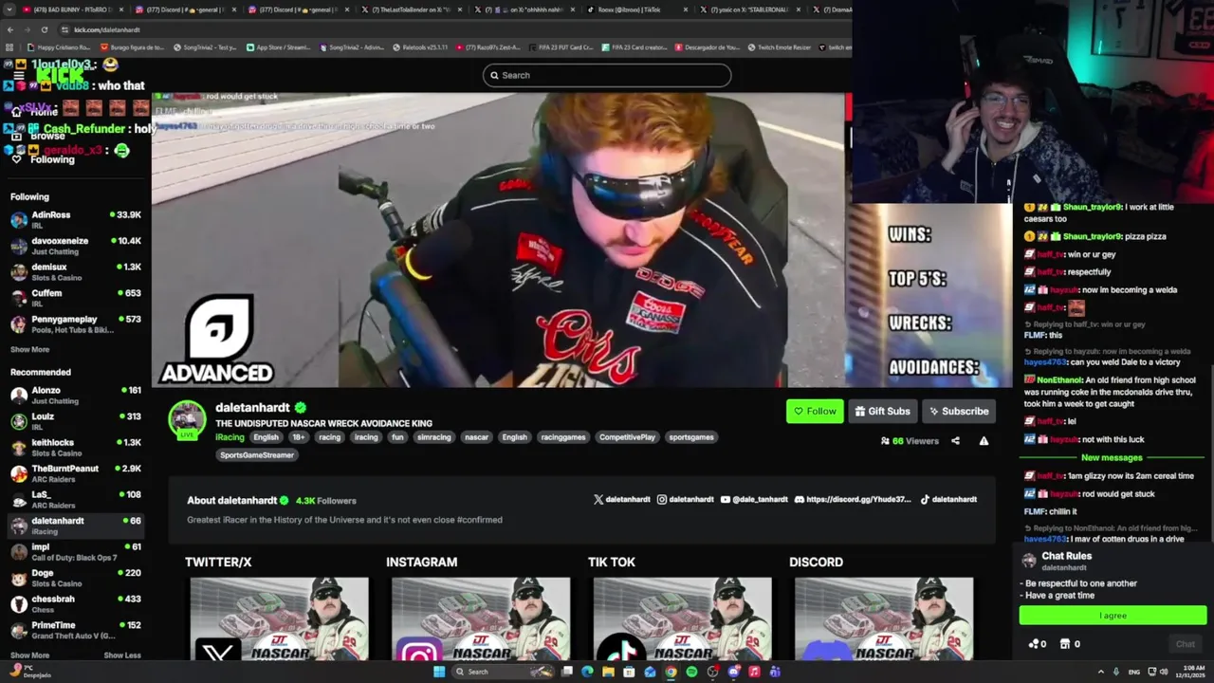Viewport: 1214px width, 683px height.
Task: Click the sportsgames tag
Action: click(x=690, y=437)
